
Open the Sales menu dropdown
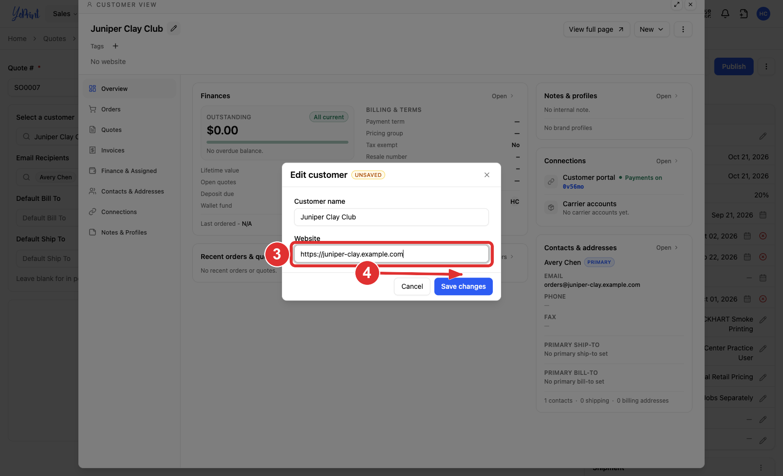(65, 14)
